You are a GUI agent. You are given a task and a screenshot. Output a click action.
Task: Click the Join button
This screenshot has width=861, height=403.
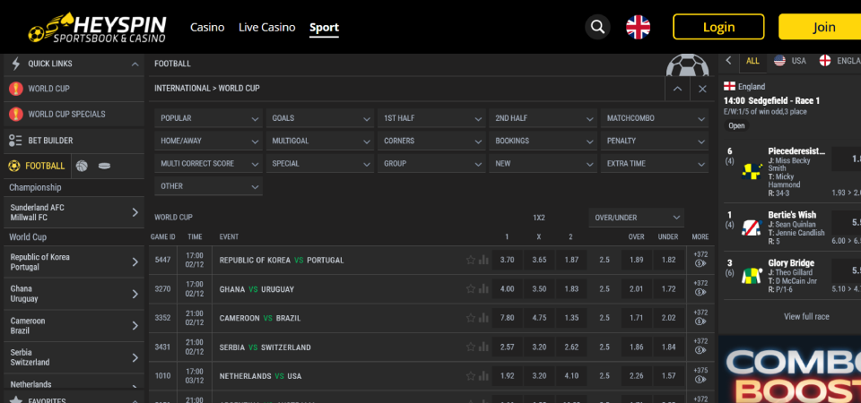(820, 27)
